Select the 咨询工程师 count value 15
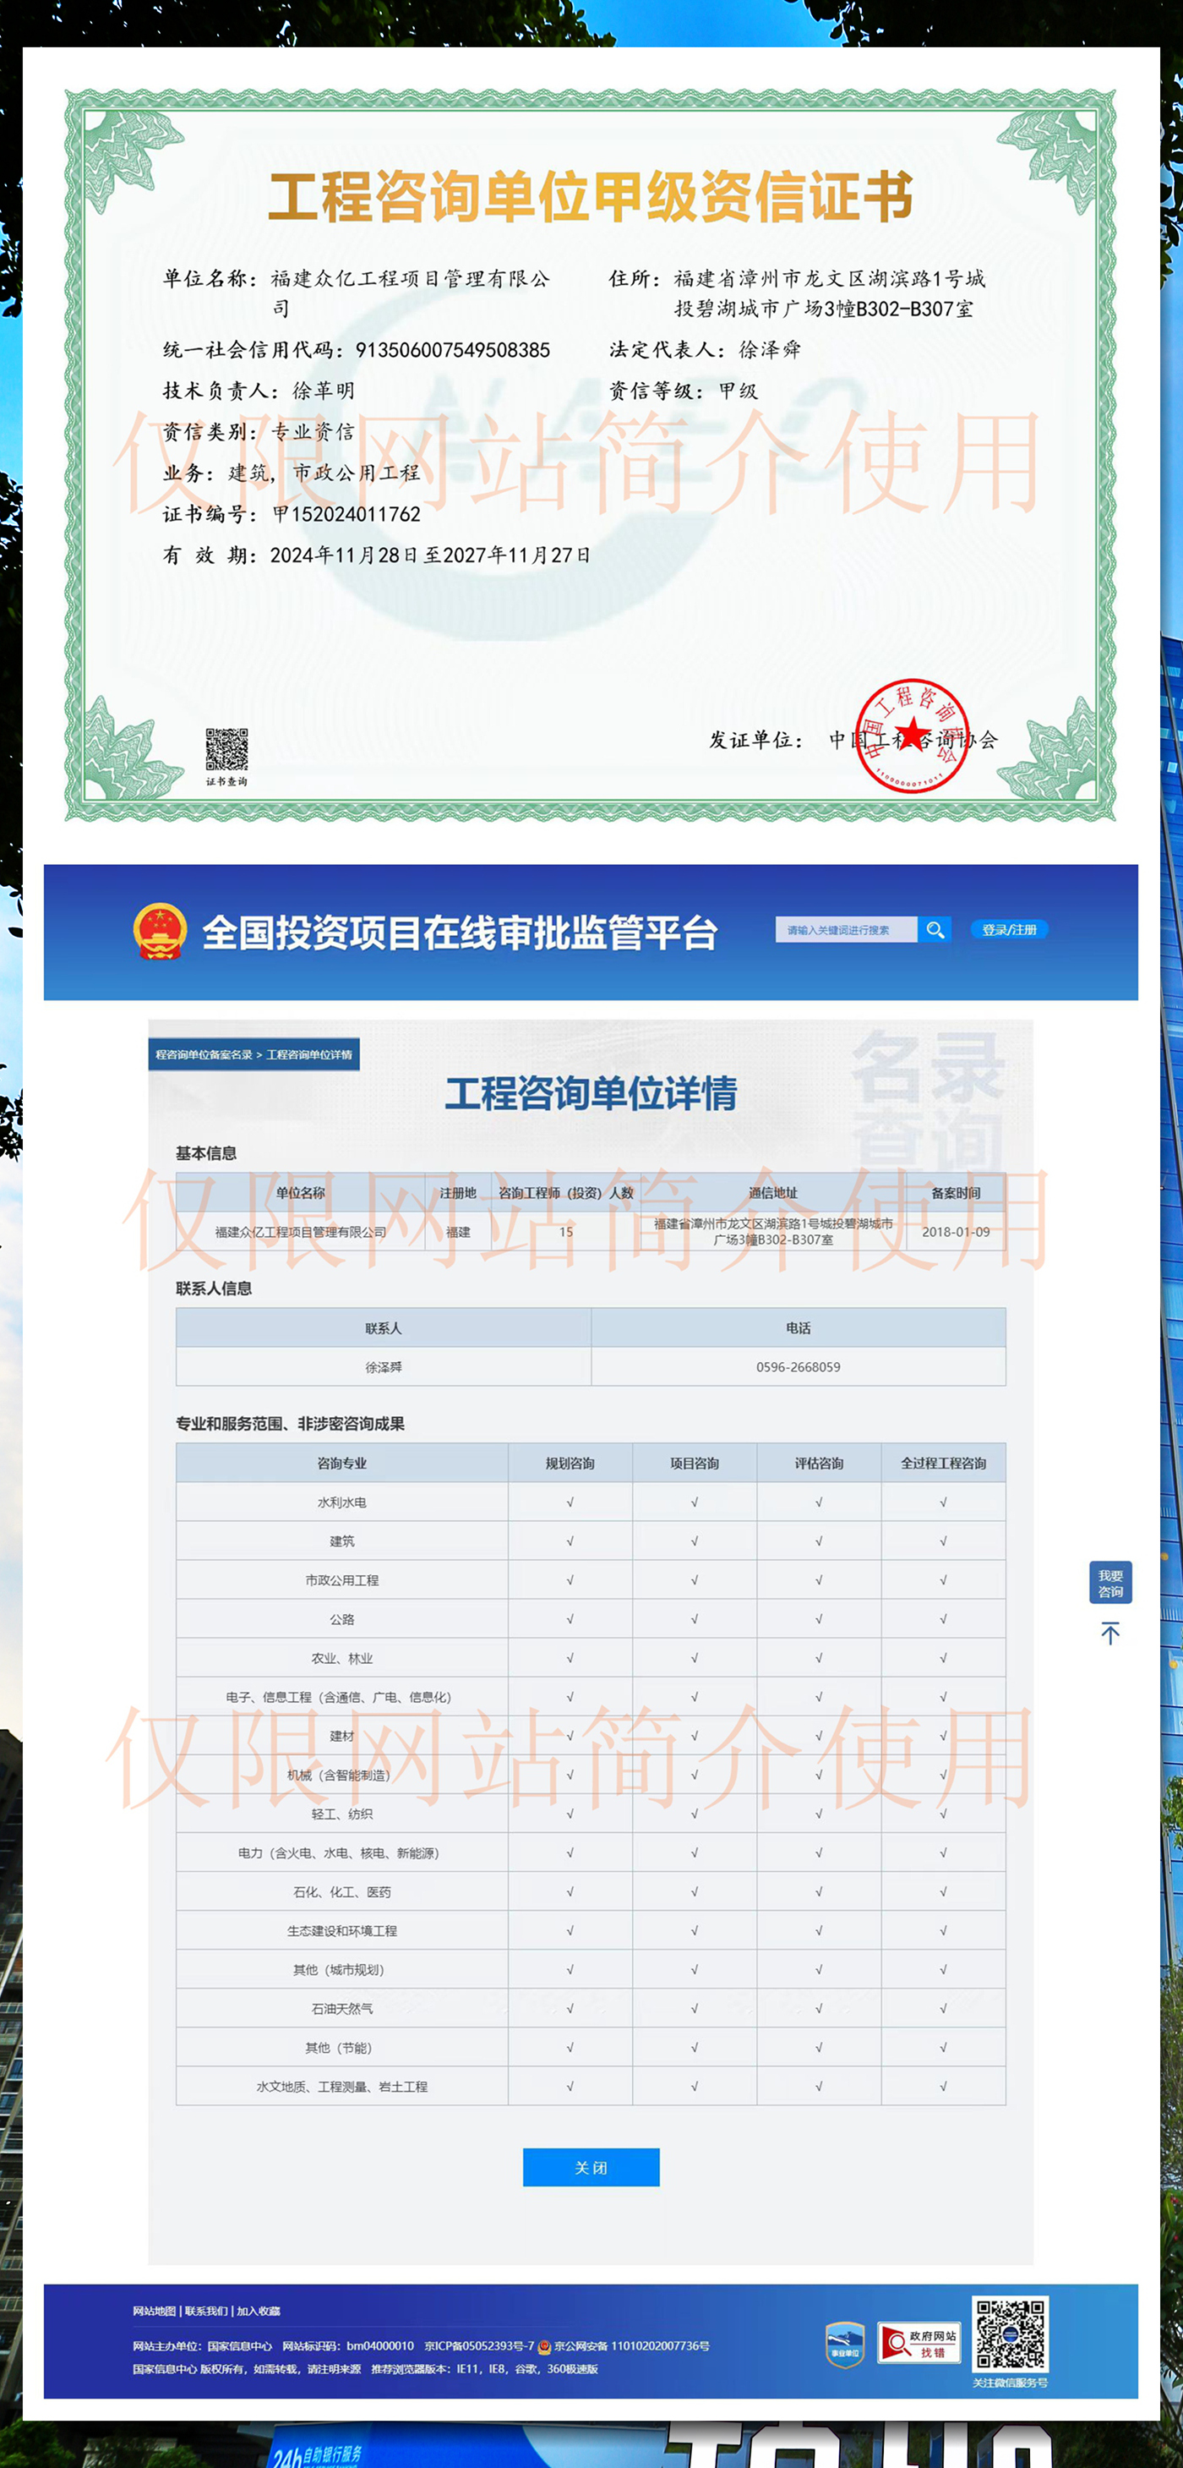This screenshot has width=1183, height=2468. click(x=566, y=1232)
